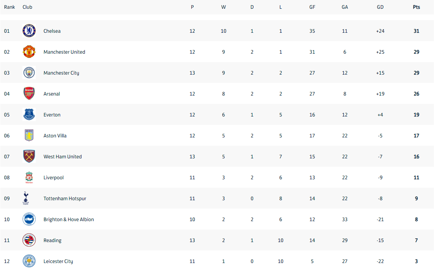Open the Brighton & Hove Albion badge
This screenshot has width=437, height=279.
click(29, 219)
